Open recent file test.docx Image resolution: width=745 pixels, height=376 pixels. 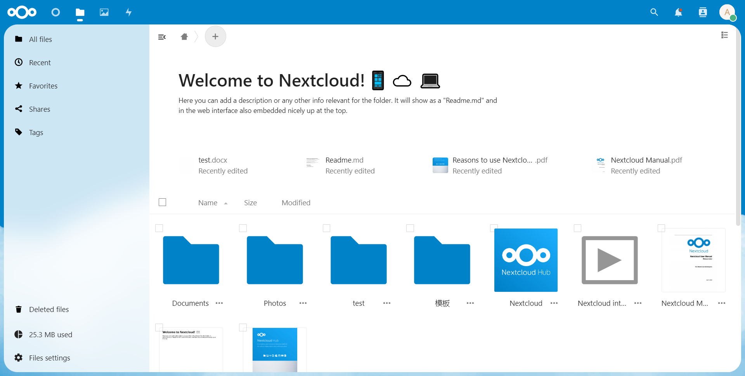point(223,165)
